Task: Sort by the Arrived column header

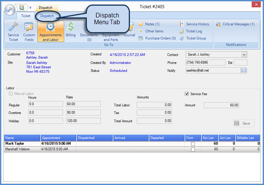Action: pyautogui.click(x=131, y=138)
